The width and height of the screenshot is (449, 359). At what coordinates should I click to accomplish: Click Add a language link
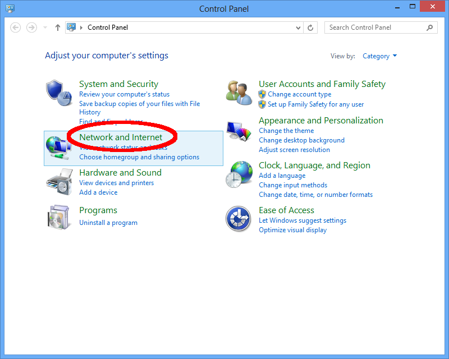(282, 176)
